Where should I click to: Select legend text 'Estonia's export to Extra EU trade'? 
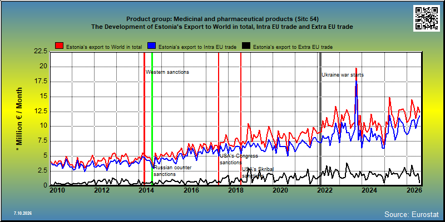(x=293, y=47)
